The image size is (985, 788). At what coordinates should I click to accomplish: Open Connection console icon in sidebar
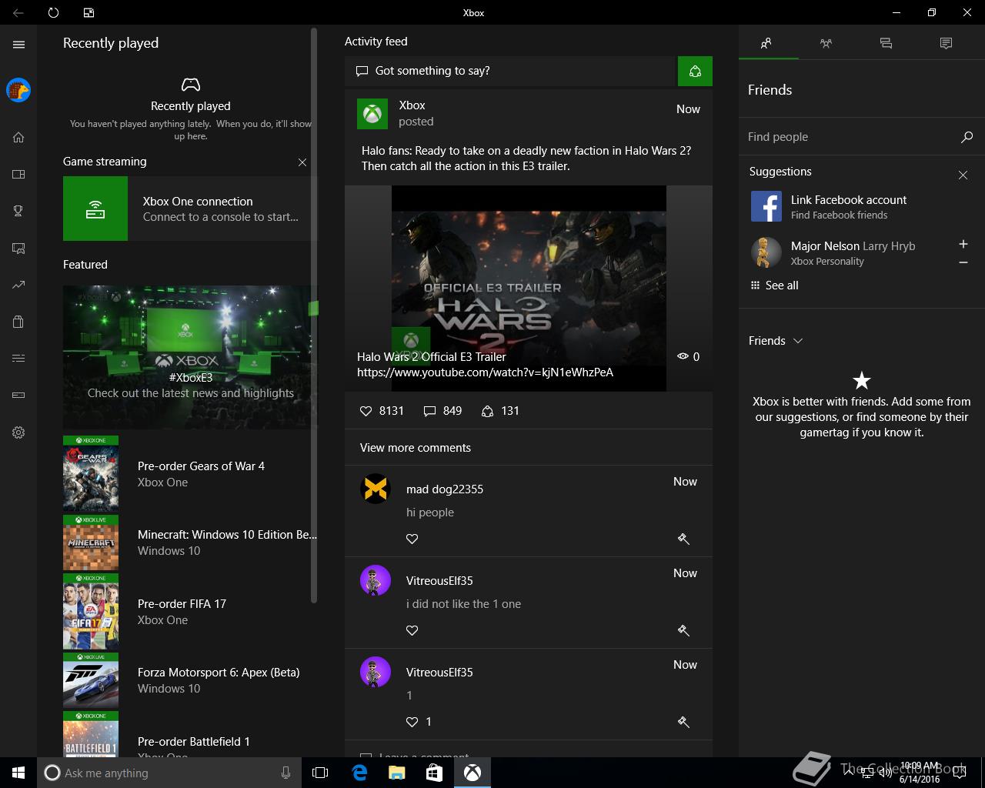[x=18, y=395]
